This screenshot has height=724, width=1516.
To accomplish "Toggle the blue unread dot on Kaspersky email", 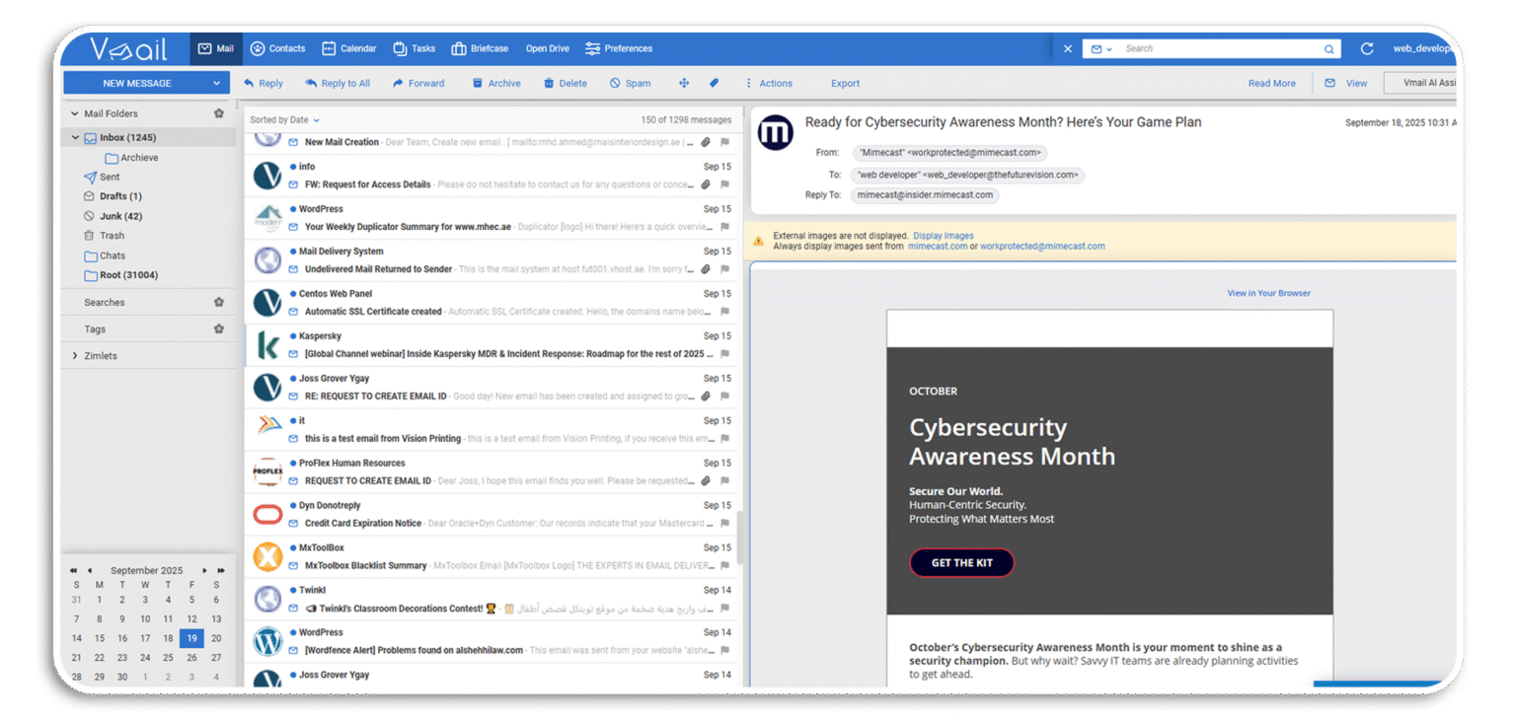I will (292, 335).
